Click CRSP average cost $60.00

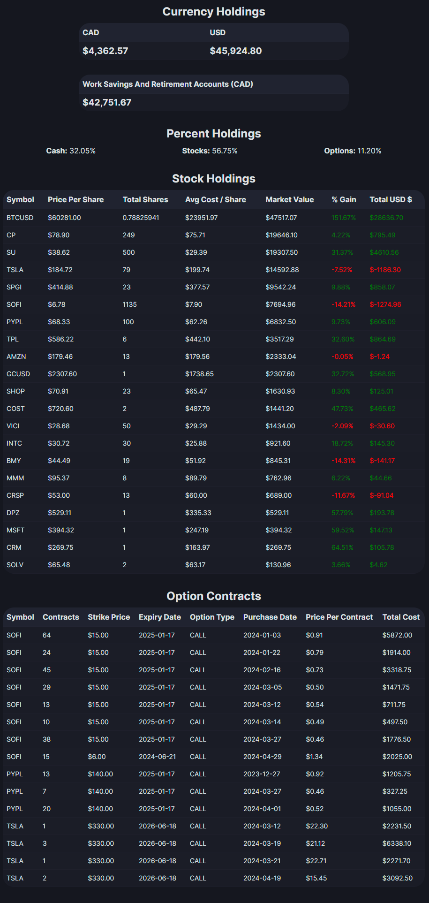pos(196,496)
